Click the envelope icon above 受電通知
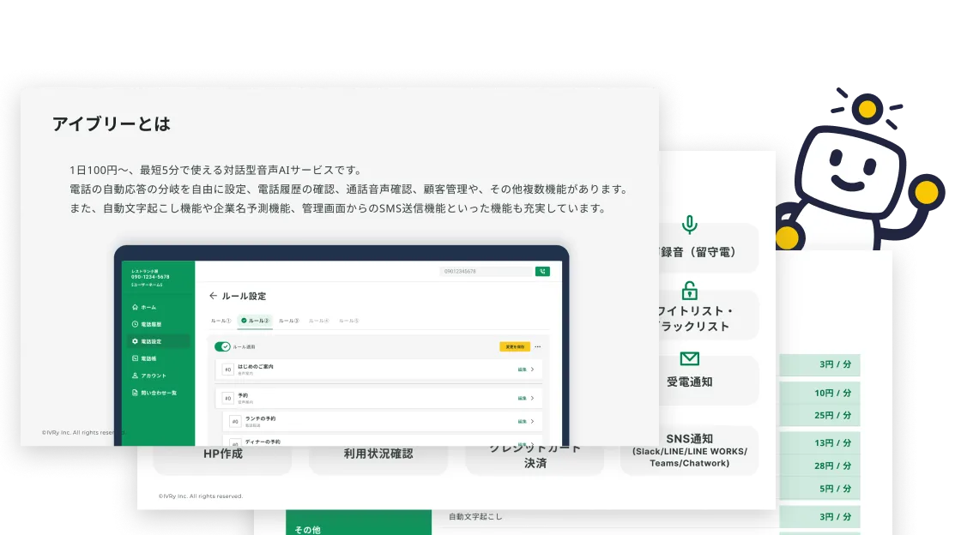The image size is (961, 535). (x=690, y=358)
